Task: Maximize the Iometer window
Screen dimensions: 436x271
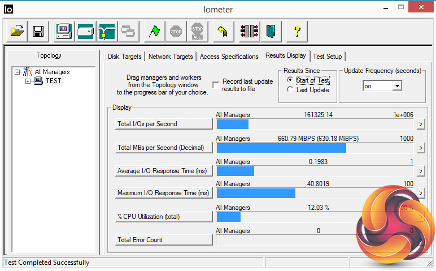Action: (x=400, y=7)
